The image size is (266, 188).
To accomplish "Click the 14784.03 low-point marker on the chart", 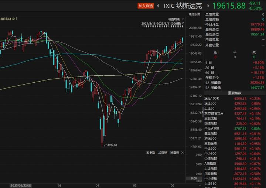I will point(110,145).
